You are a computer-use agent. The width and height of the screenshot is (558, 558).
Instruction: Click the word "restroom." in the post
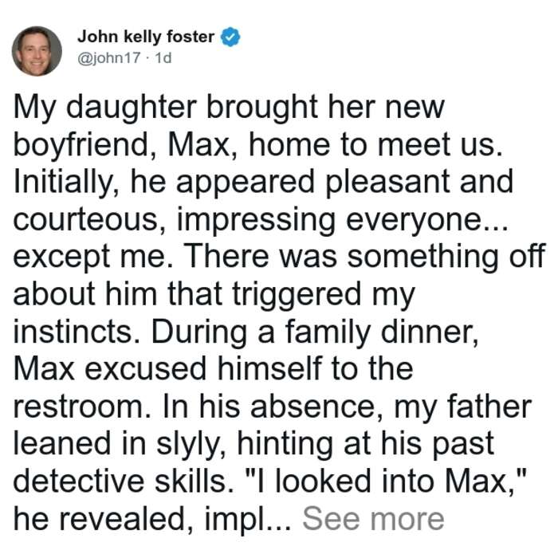tap(82, 407)
